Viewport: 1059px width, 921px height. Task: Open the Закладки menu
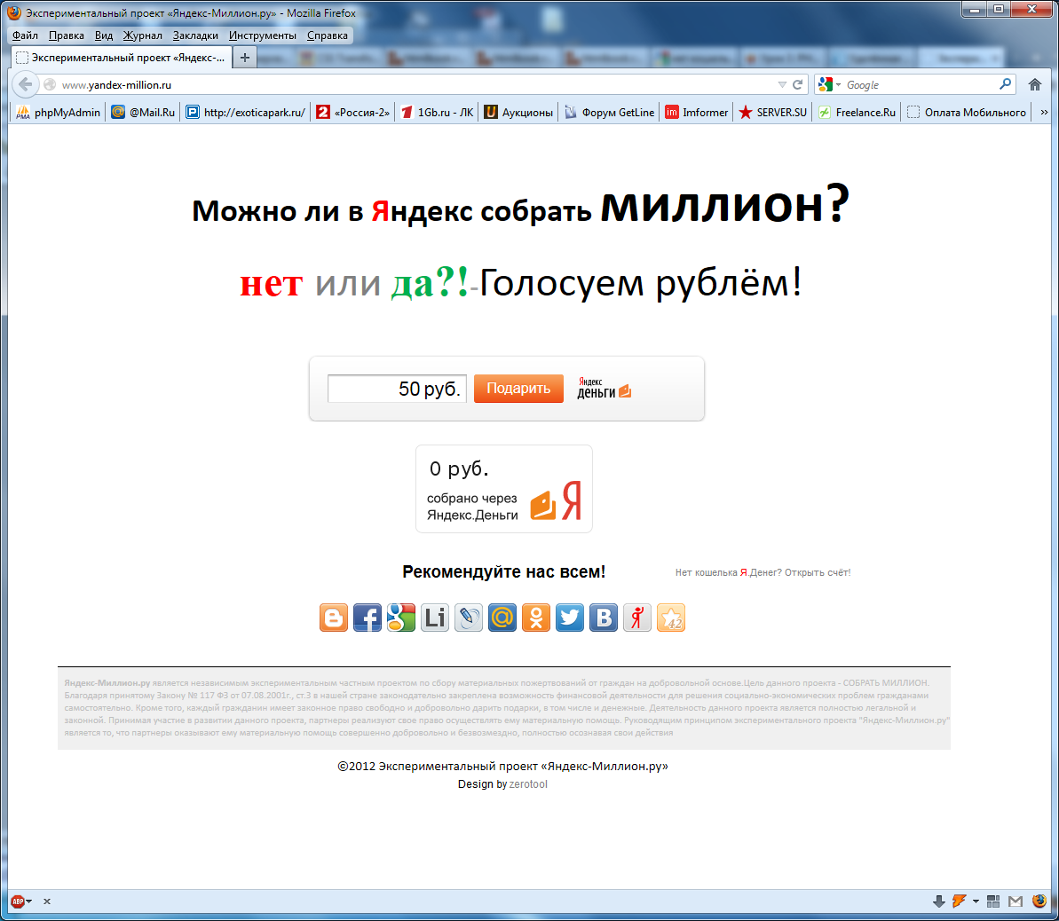point(195,35)
